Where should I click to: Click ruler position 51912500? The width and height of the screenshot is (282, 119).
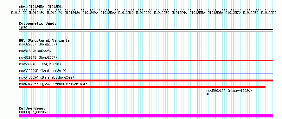pos(108,13)
